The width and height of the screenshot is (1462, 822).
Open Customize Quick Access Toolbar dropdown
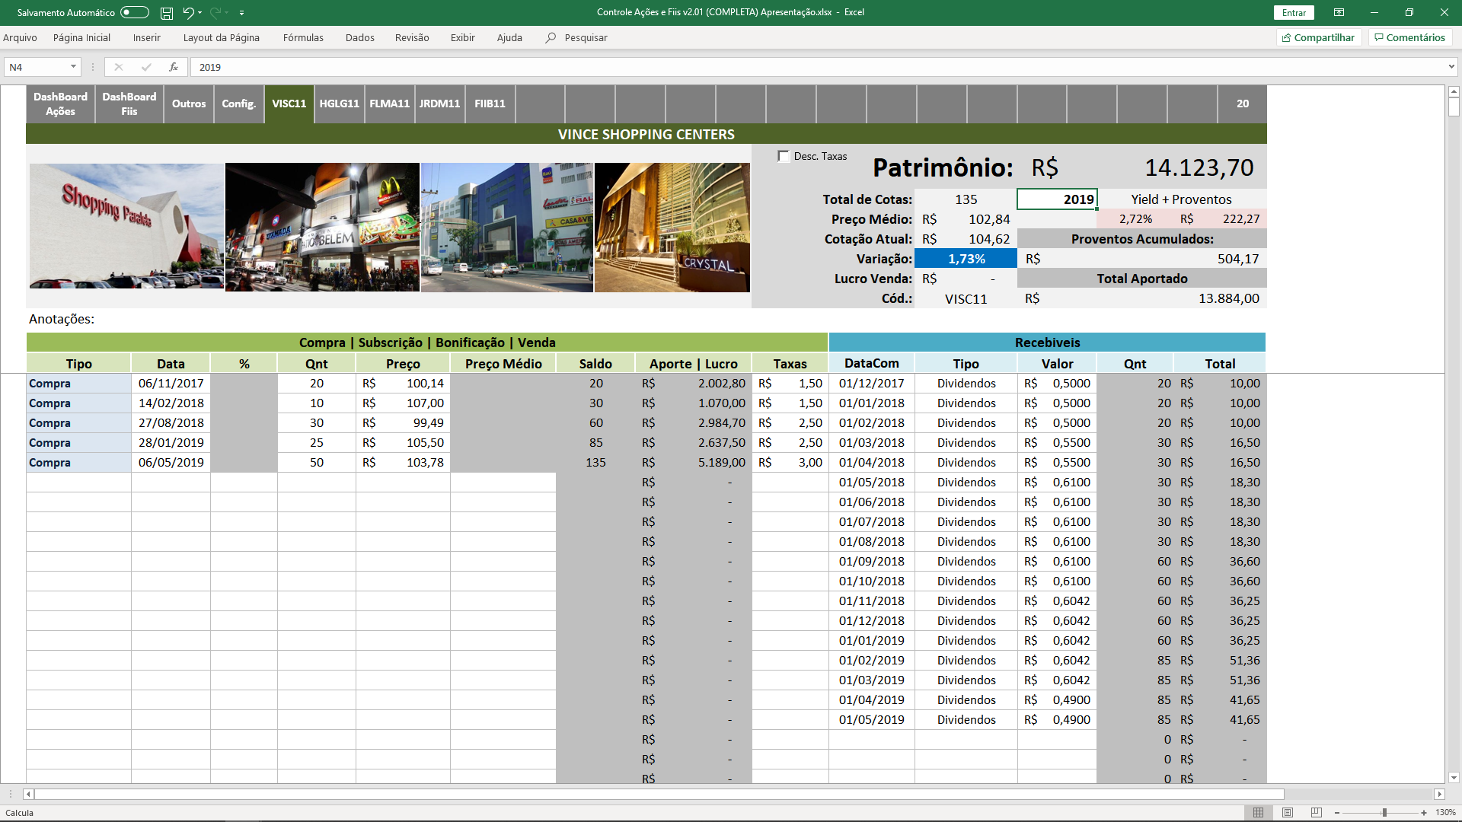(x=241, y=13)
